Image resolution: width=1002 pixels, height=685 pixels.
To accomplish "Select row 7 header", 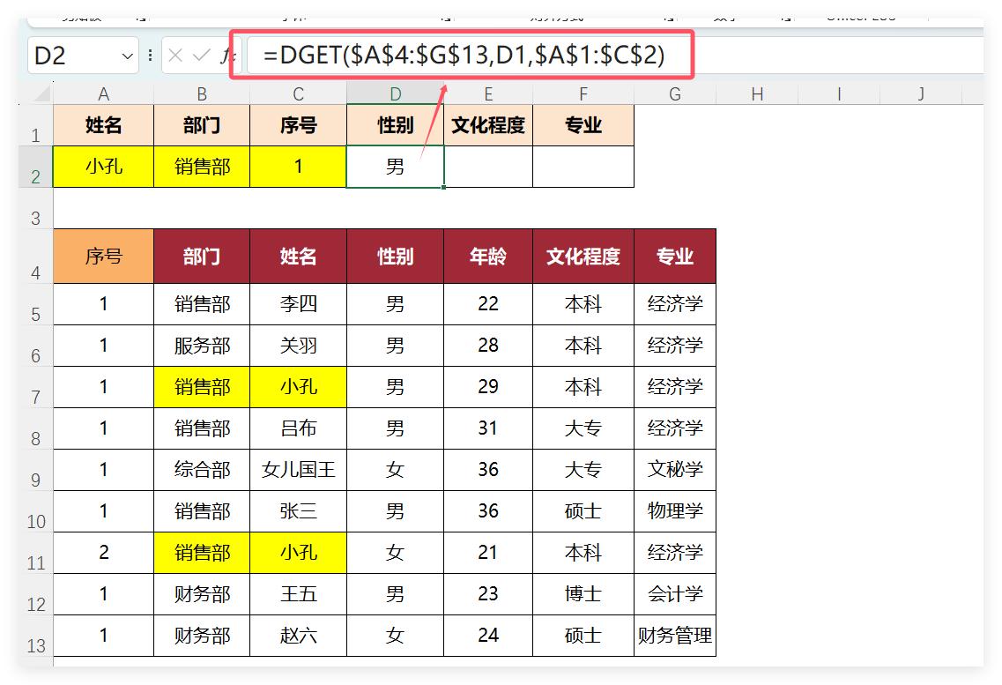I will click(x=36, y=387).
